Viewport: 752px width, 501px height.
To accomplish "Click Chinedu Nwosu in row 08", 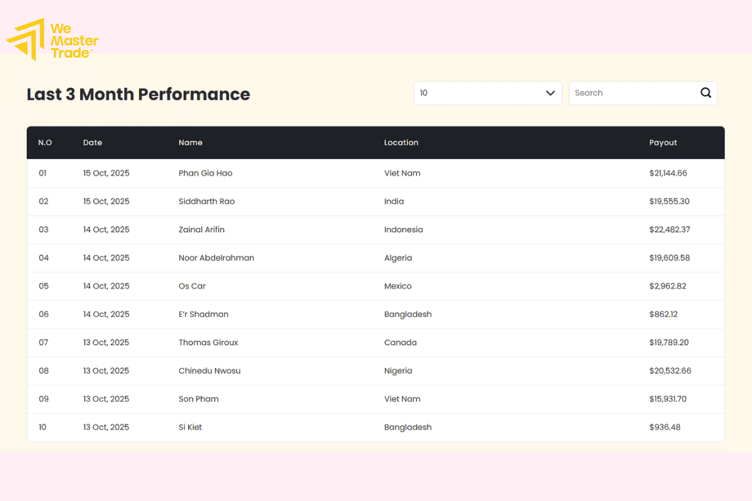I will [x=209, y=371].
